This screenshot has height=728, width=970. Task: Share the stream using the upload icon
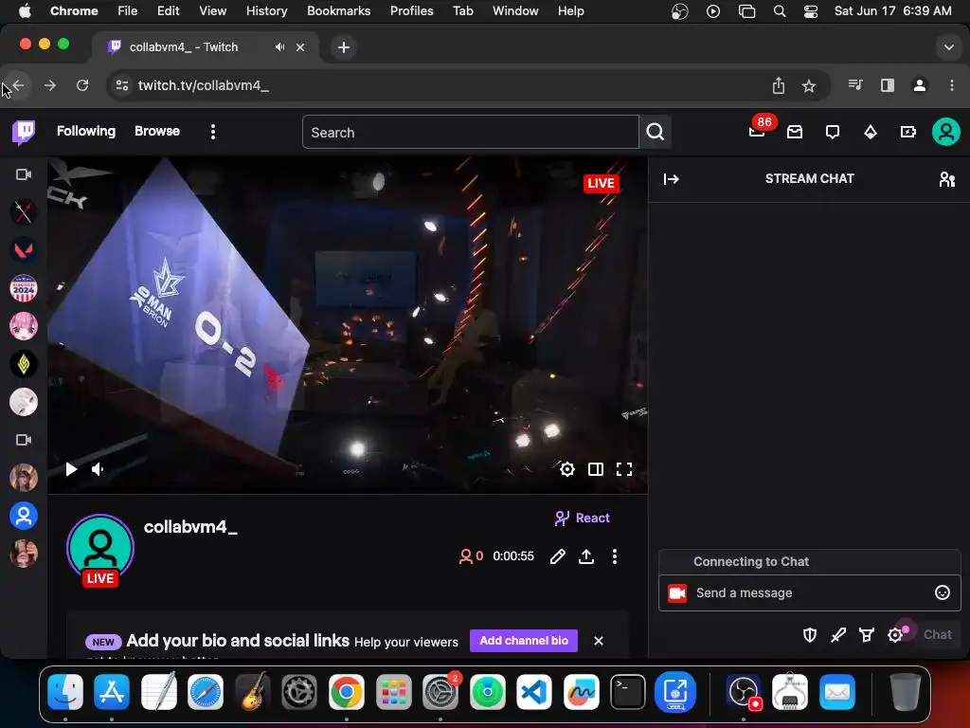pyautogui.click(x=586, y=556)
